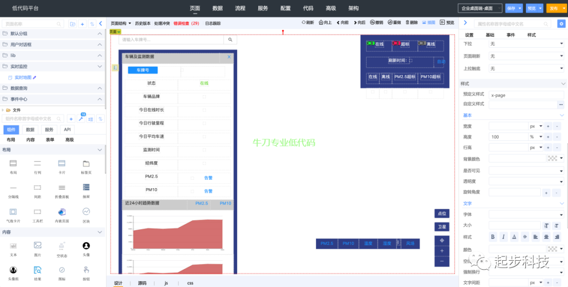Open the 高度 unit % dropdown

pyautogui.click(x=536, y=137)
